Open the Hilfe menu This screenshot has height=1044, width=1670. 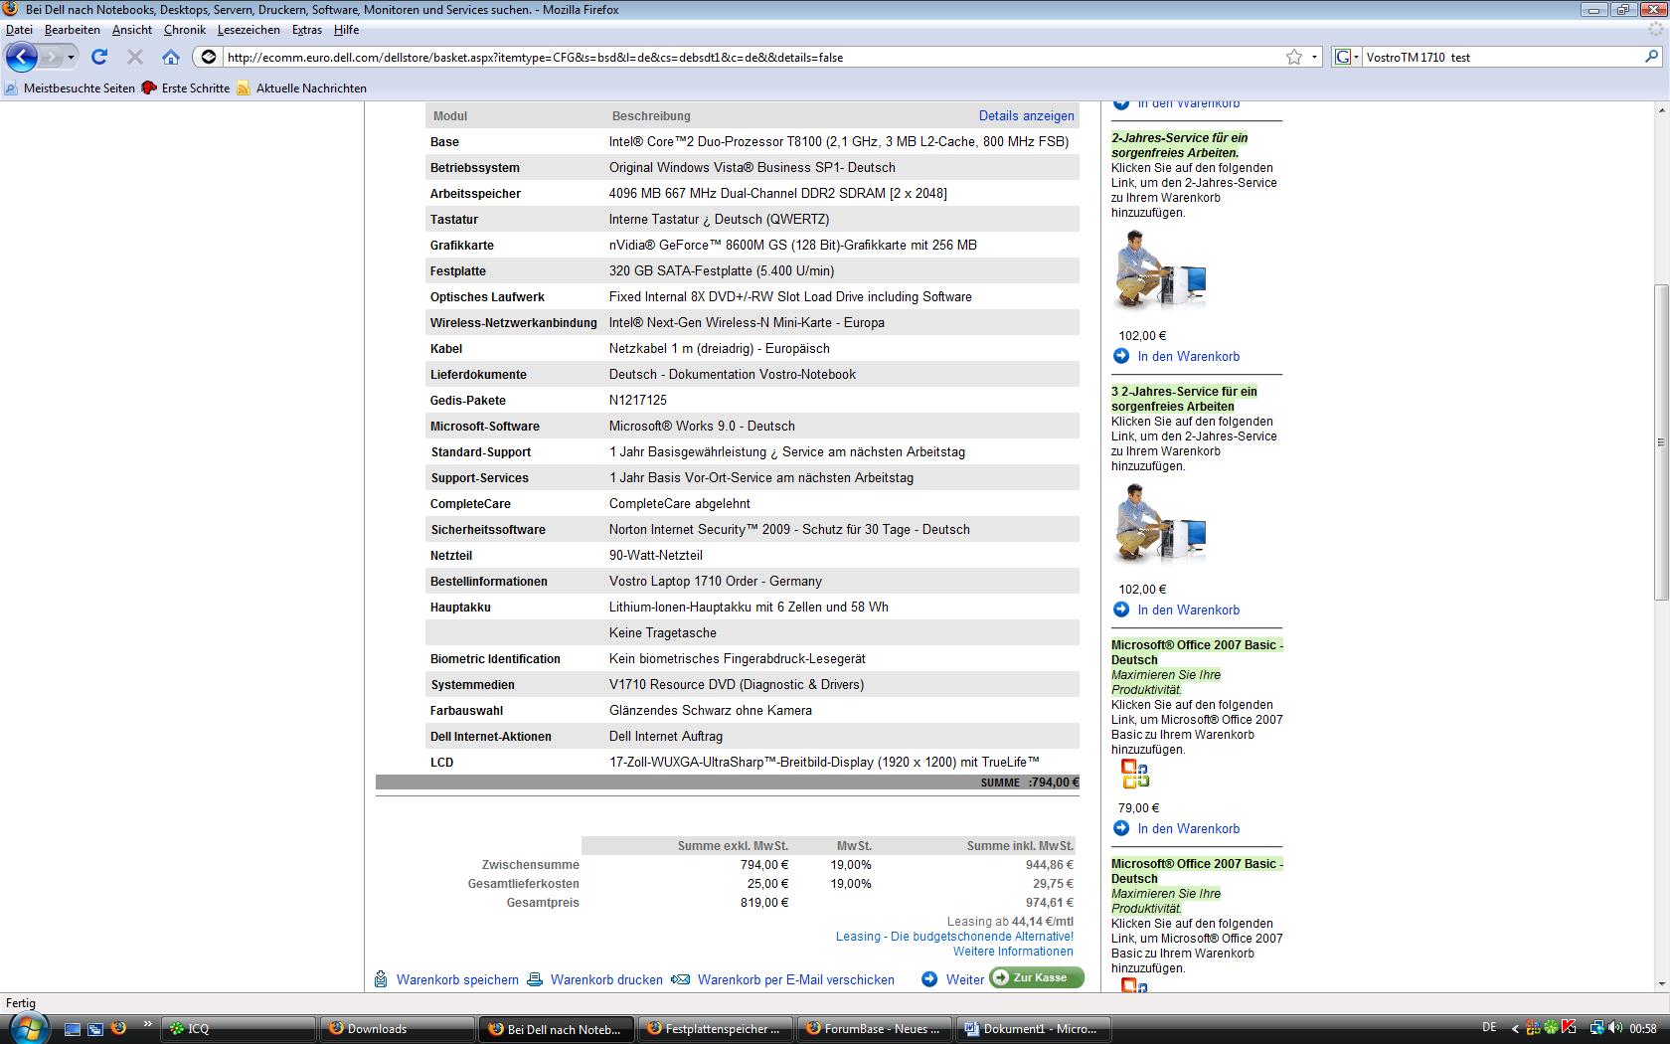pyautogui.click(x=346, y=30)
